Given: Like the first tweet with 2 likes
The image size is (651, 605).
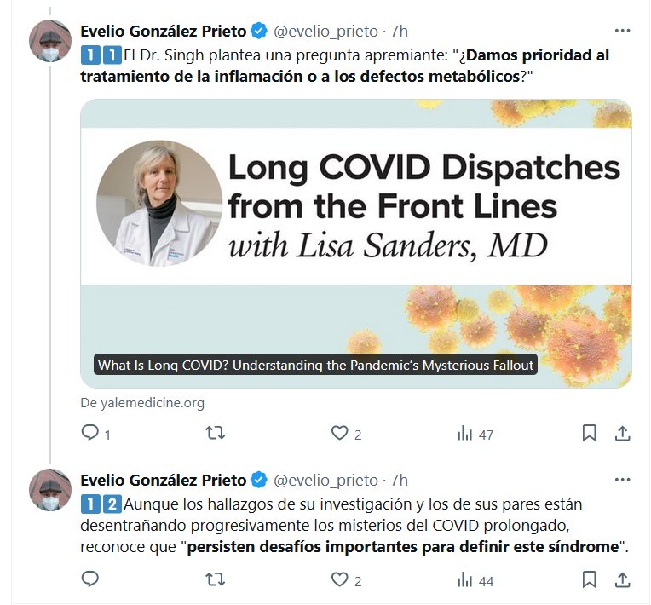Looking at the screenshot, I should click(340, 434).
